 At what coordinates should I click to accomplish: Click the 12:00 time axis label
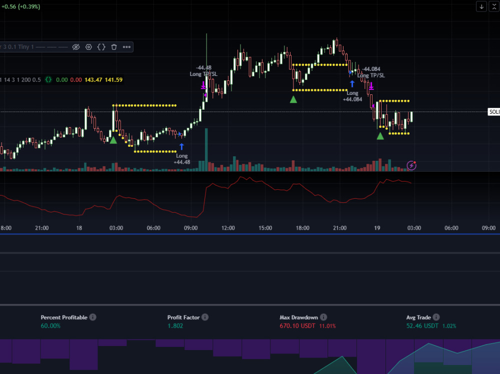[x=228, y=228]
